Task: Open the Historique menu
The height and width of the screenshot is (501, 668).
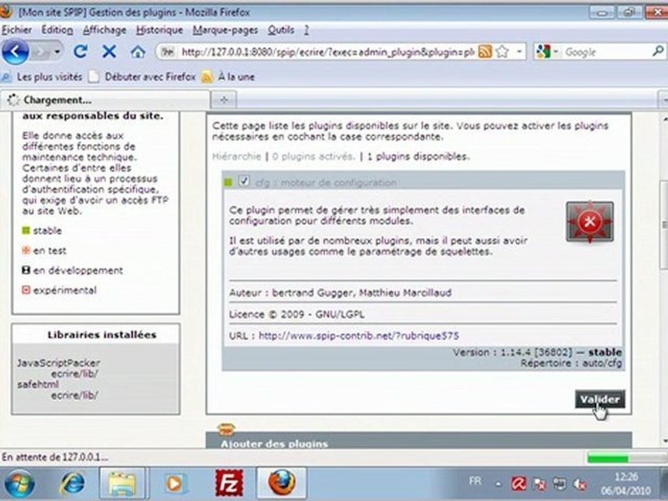Action: pos(159,30)
